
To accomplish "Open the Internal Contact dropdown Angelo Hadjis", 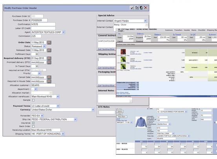I will (x=145, y=21).
